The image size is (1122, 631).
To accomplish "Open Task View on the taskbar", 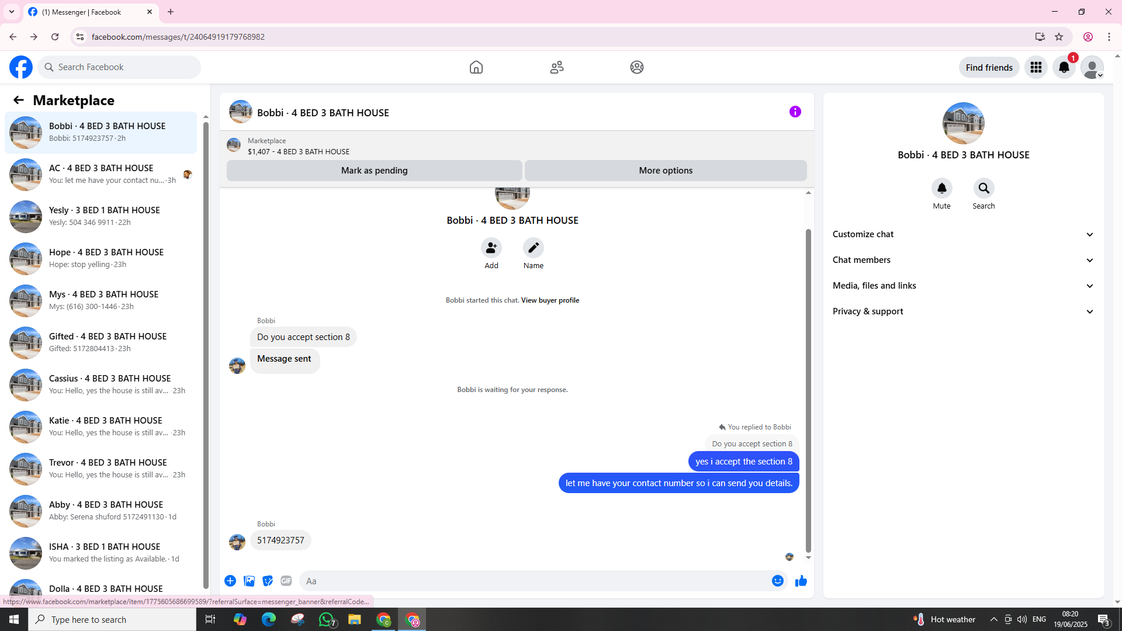I will (x=210, y=619).
